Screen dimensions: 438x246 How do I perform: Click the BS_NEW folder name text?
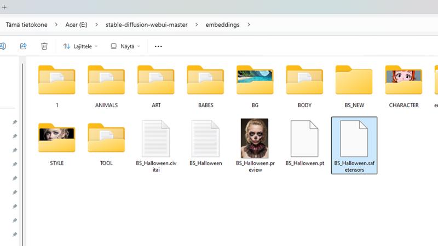coord(354,105)
